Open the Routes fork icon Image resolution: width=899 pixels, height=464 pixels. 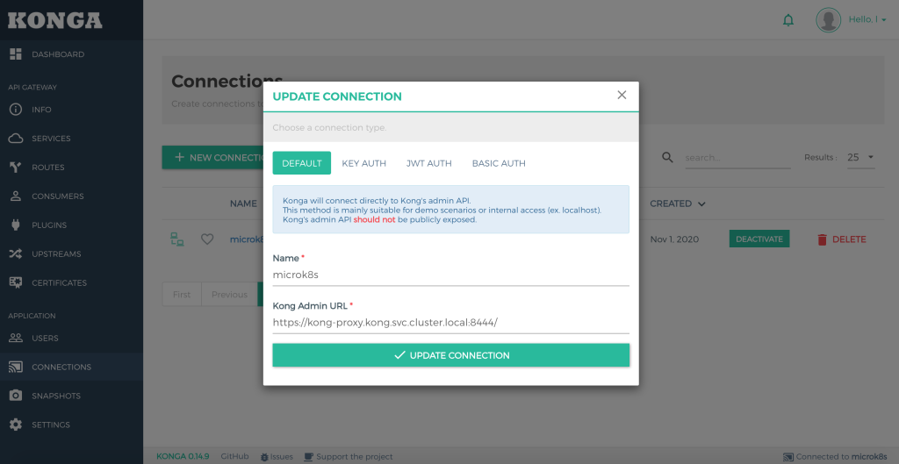16,168
